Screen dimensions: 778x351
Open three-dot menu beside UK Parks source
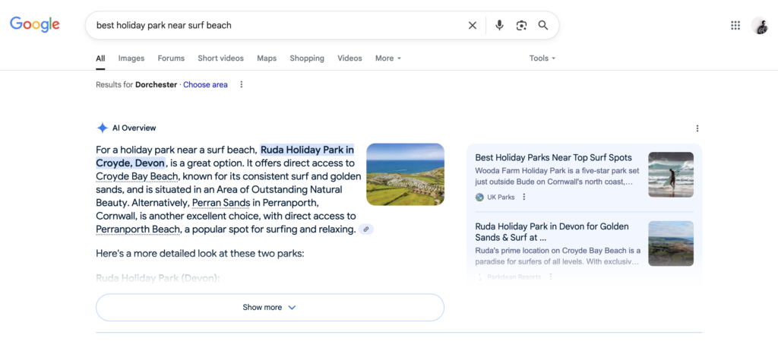click(x=524, y=197)
